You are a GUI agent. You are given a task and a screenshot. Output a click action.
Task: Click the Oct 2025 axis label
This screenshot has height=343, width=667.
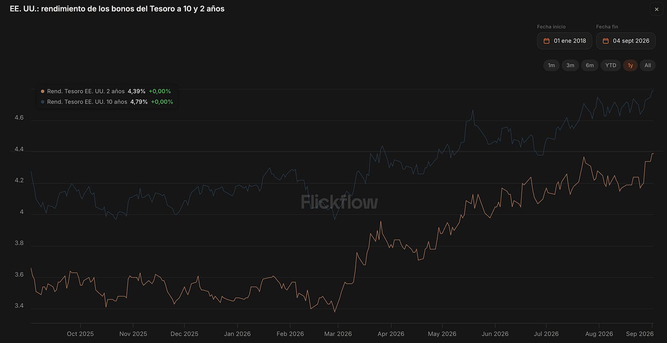[80, 334]
